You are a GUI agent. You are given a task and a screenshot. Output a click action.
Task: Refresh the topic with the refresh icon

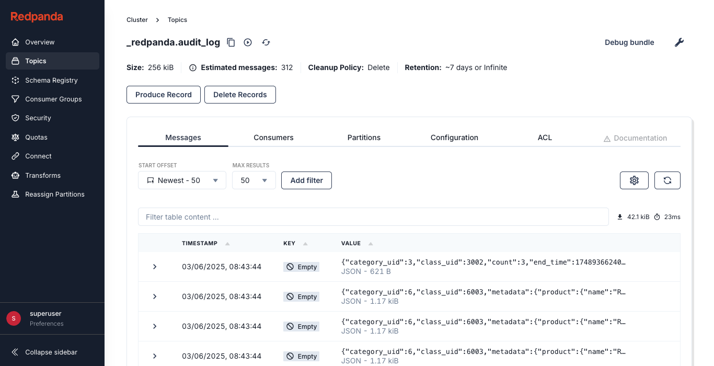(266, 42)
